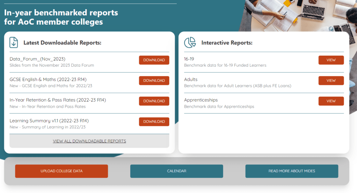Click the GCSE English & Maths title text
The width and height of the screenshot is (357, 193).
tap(48, 80)
